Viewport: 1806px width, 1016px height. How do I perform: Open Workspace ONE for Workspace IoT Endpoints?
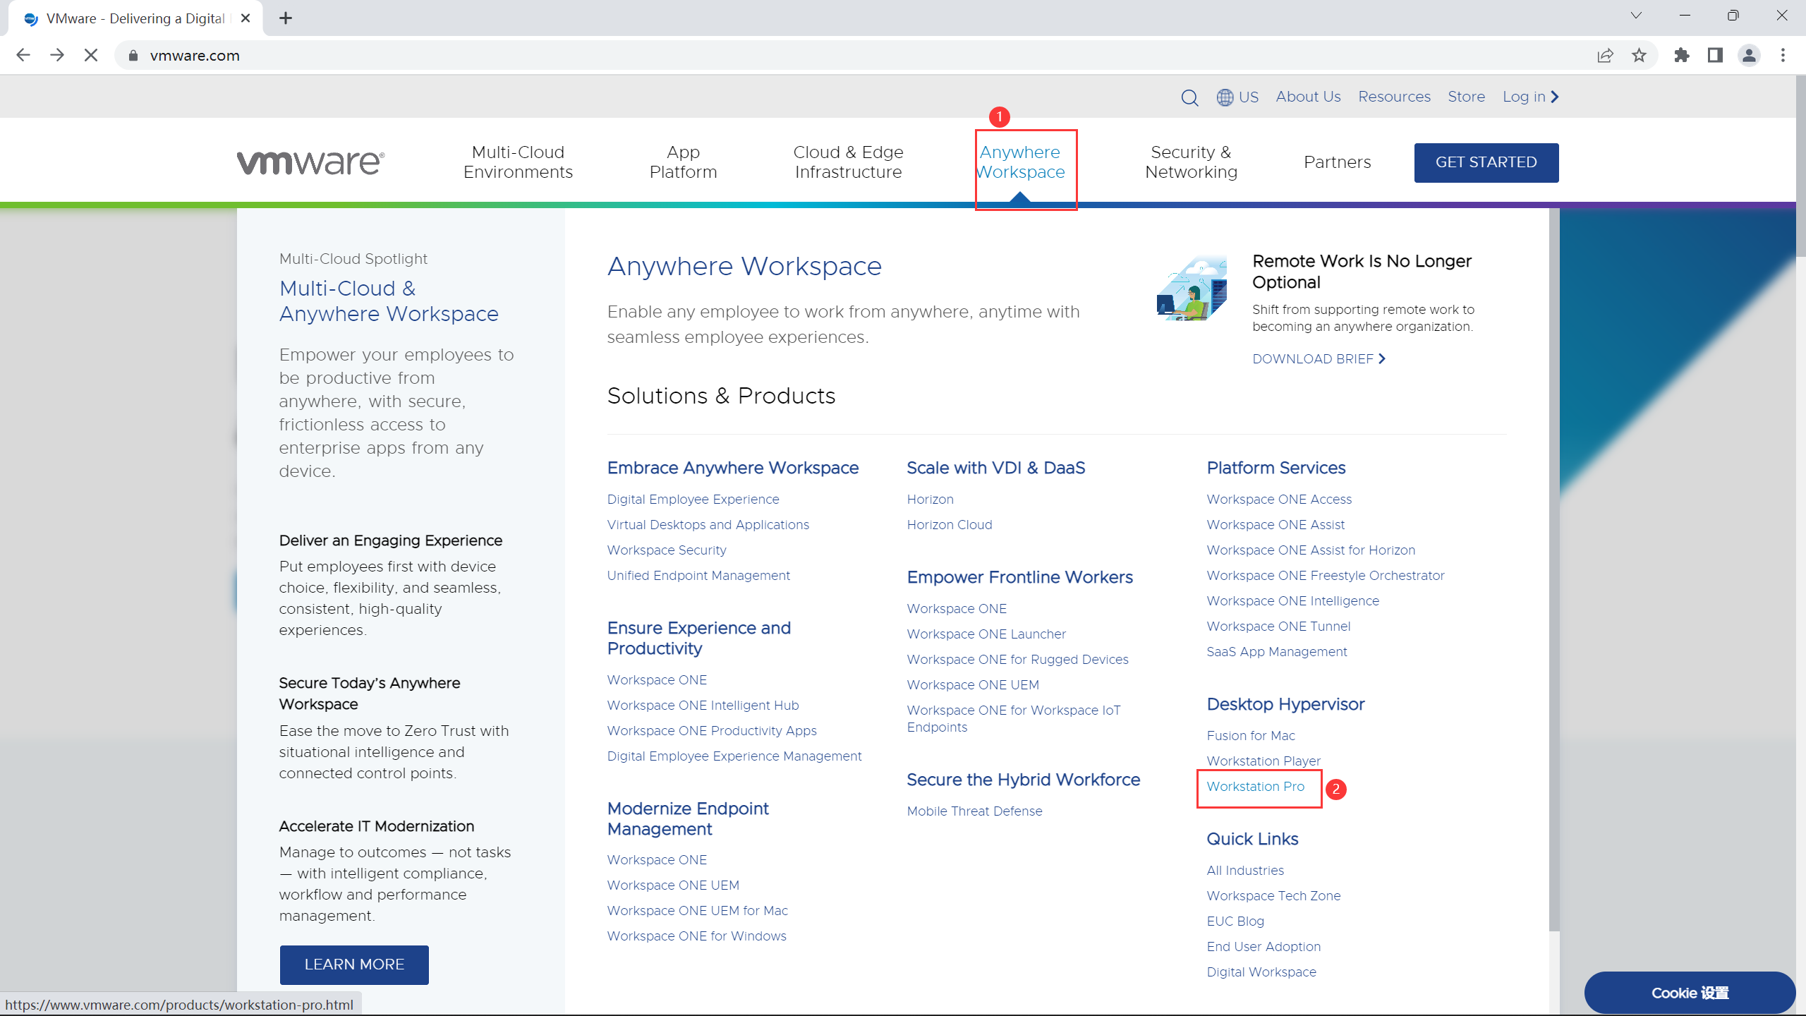(1013, 719)
